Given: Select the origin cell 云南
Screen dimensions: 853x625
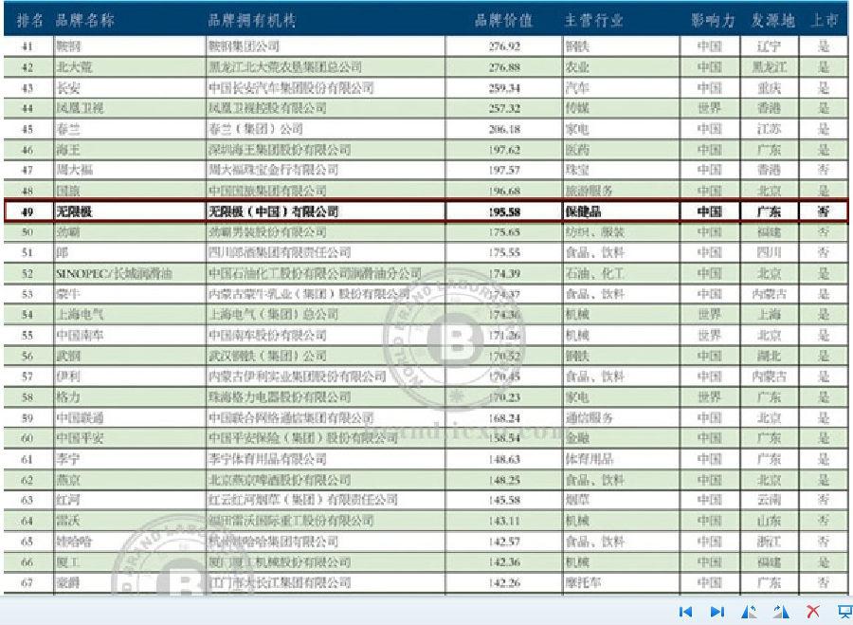Looking at the screenshot, I should point(770,500).
